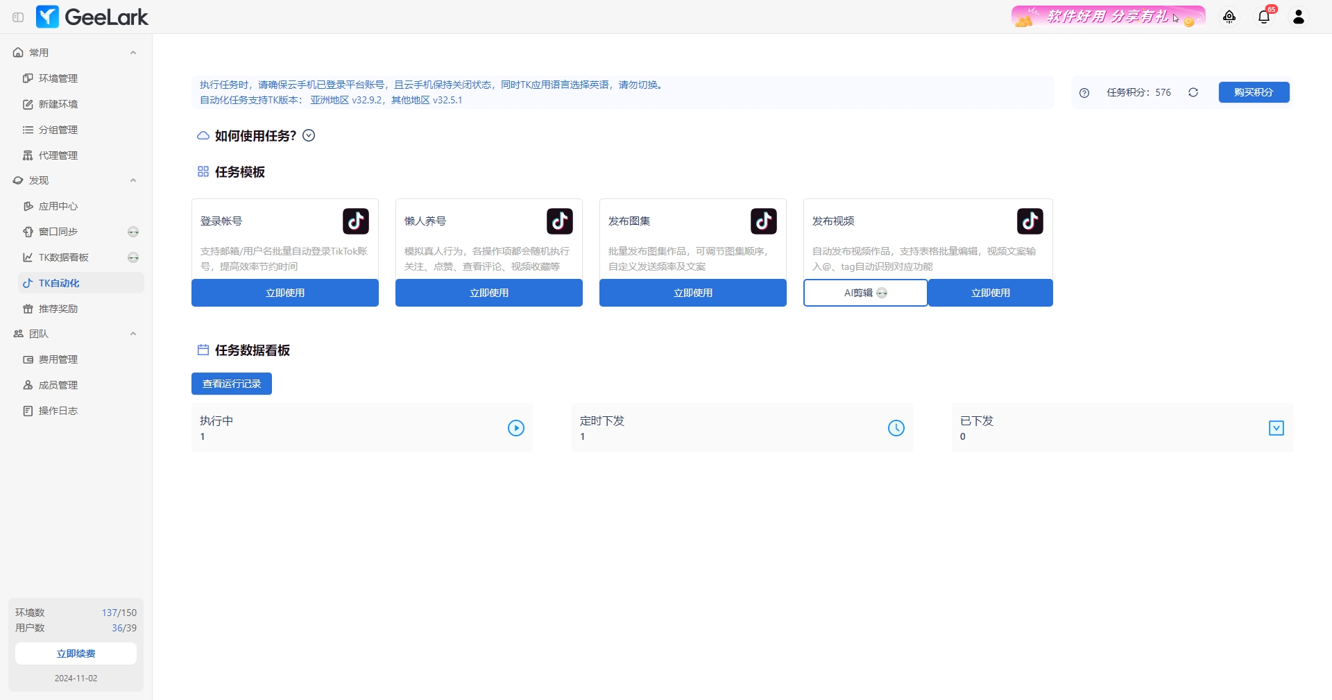Screen dimensions: 1332x700
Task: Click the 任务模板 grid icon
Action: tap(203, 171)
